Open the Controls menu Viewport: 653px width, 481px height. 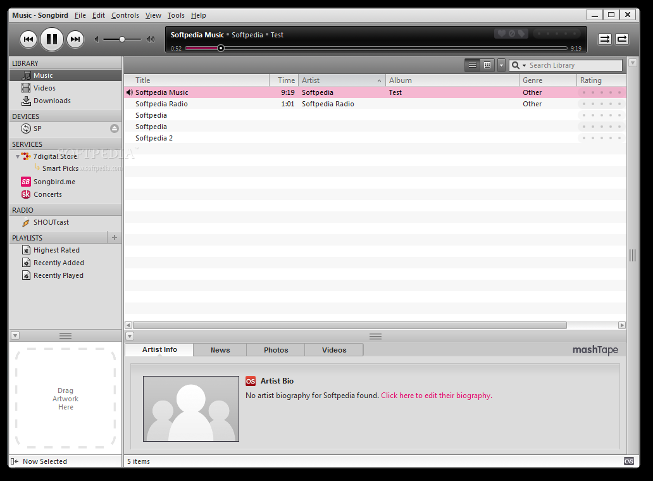tap(125, 15)
